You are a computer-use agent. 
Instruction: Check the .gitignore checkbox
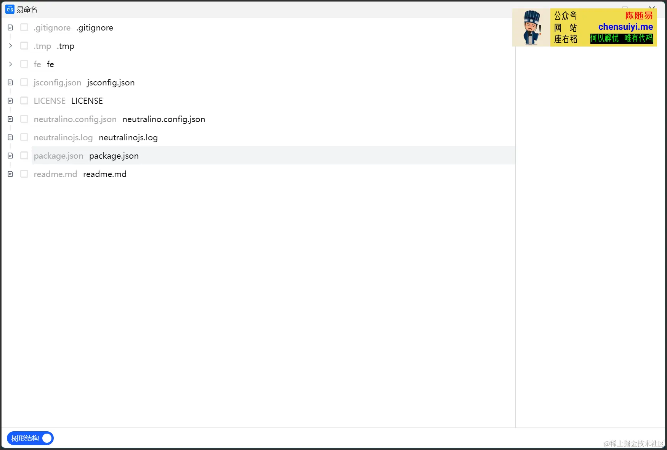point(24,27)
